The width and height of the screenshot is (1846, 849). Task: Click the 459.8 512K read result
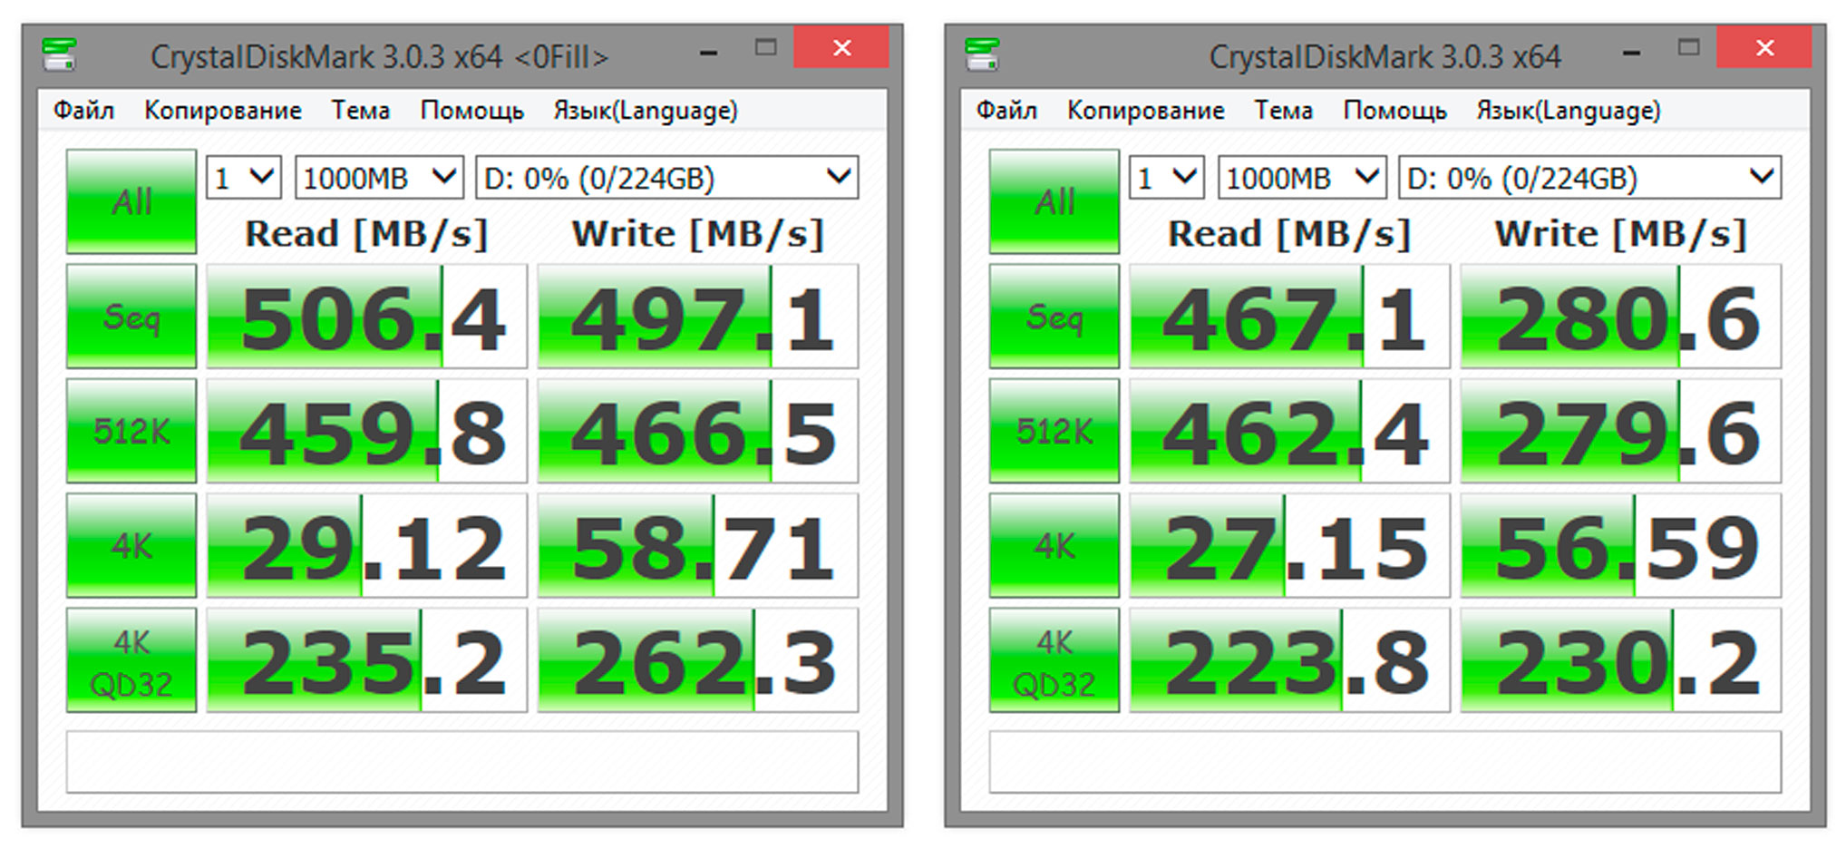coord(366,431)
